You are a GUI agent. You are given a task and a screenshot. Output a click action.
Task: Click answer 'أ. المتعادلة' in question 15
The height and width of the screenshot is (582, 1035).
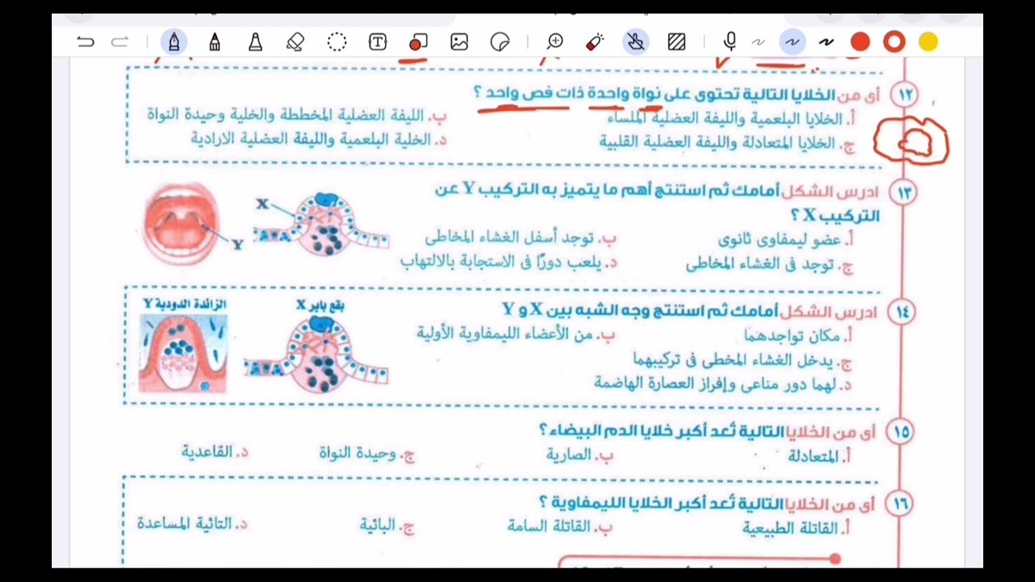click(x=820, y=456)
